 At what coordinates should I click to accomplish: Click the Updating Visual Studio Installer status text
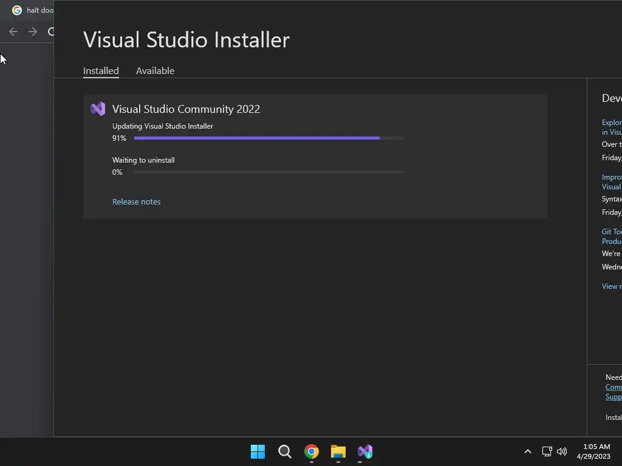163,126
